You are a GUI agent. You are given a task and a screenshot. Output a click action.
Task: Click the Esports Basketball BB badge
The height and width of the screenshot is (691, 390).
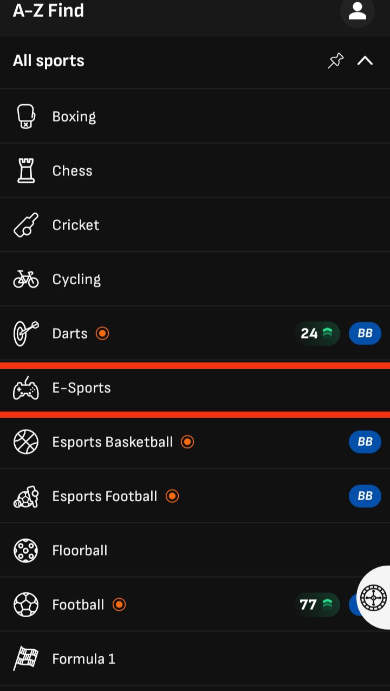pyautogui.click(x=365, y=442)
